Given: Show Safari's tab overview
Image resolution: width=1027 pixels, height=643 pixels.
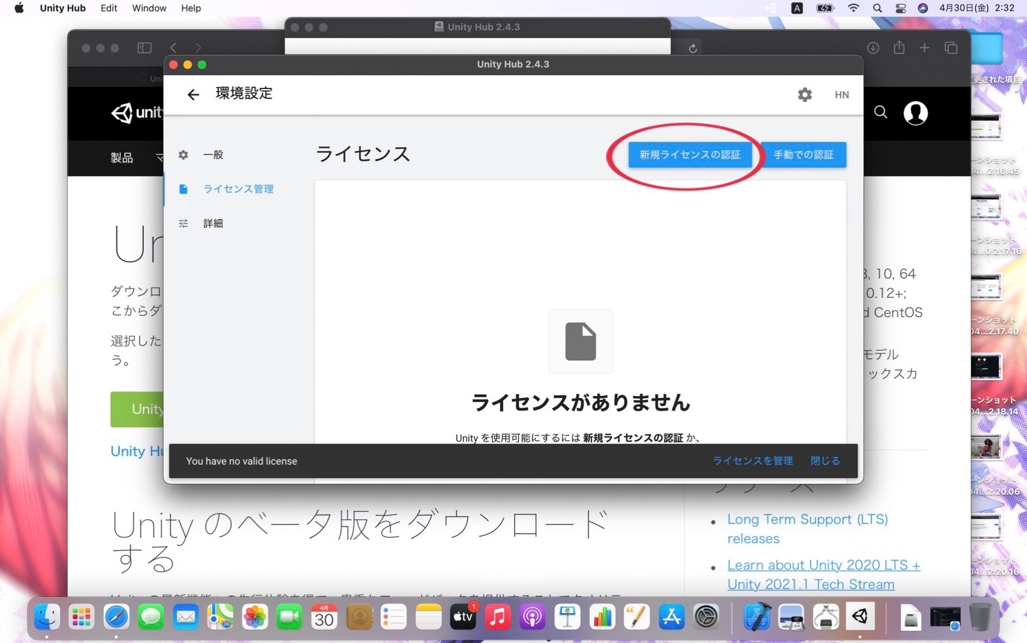Looking at the screenshot, I should (x=951, y=48).
